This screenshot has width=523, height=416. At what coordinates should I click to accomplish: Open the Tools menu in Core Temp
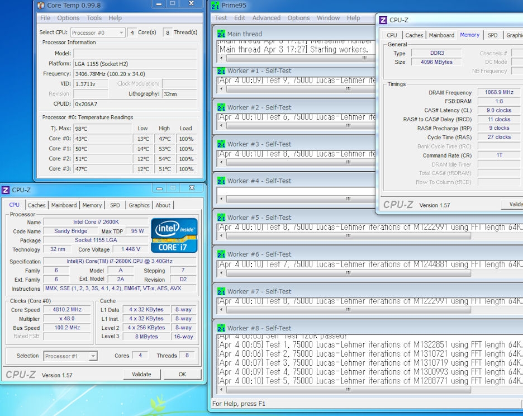94,18
